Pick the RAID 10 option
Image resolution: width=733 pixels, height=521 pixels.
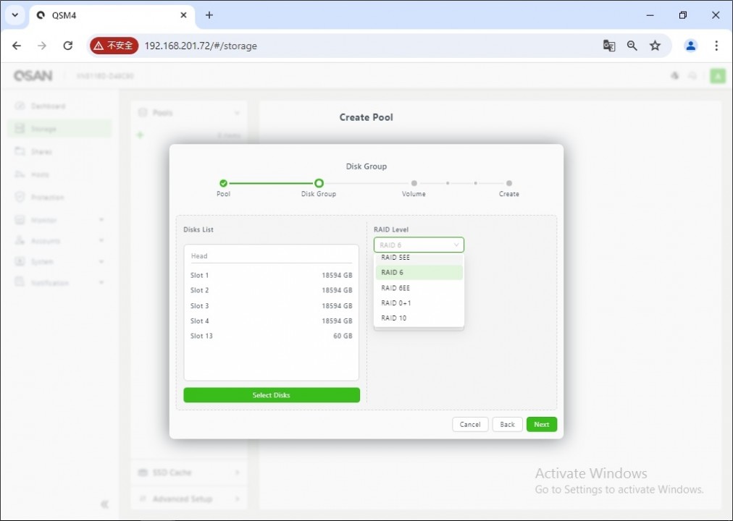[x=419, y=318]
